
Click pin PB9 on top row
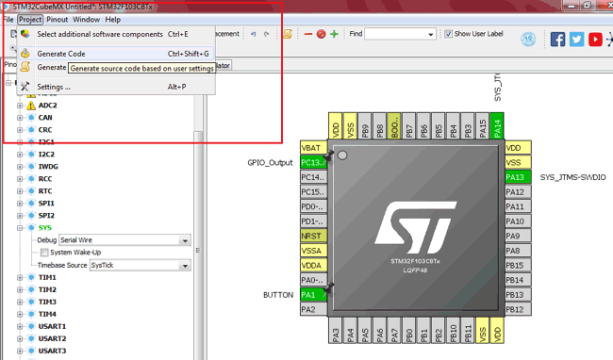click(x=365, y=125)
